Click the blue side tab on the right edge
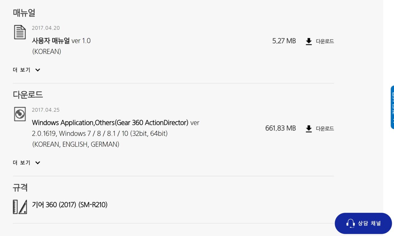 tap(392, 107)
